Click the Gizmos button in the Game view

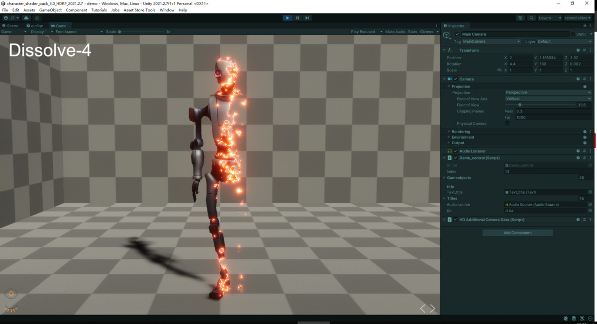(x=425, y=31)
